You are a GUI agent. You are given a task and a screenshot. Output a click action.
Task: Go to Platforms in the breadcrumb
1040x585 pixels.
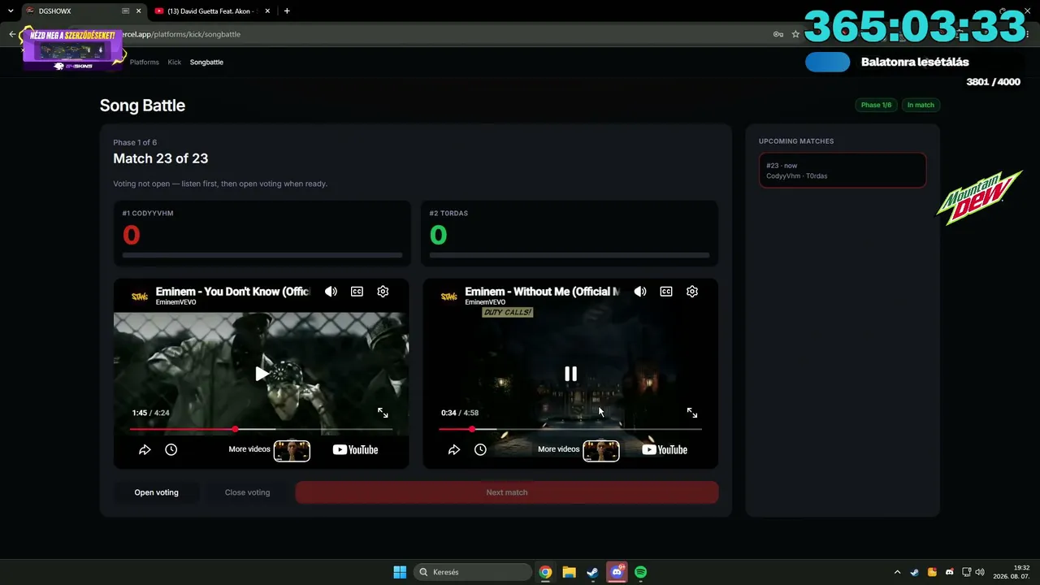coord(145,62)
